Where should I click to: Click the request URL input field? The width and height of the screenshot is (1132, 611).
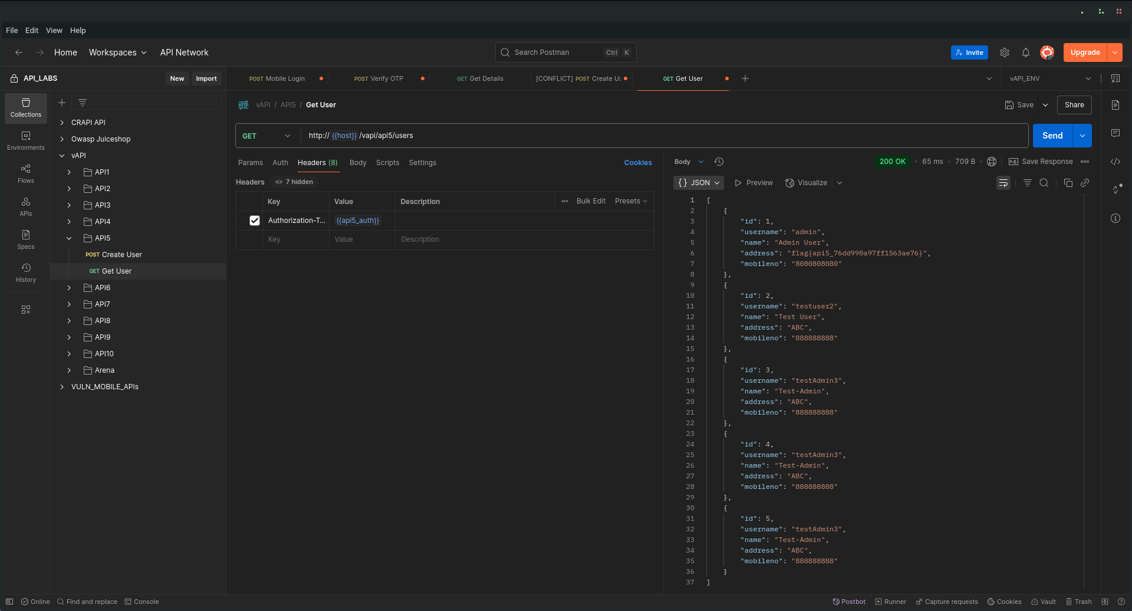pyautogui.click(x=664, y=136)
